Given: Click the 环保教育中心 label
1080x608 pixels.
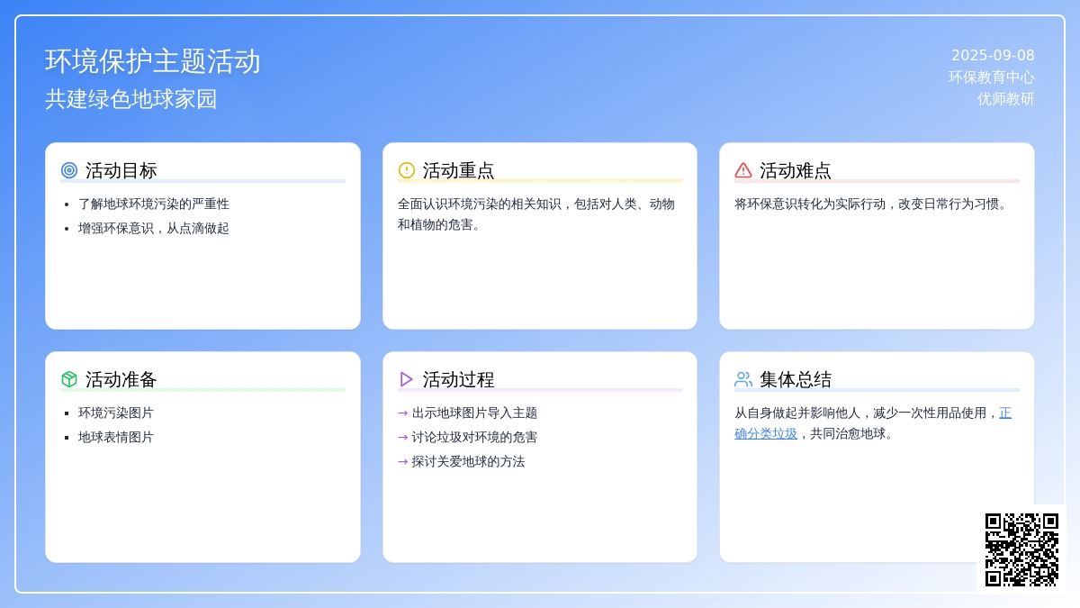Looking at the screenshot, I should (991, 77).
